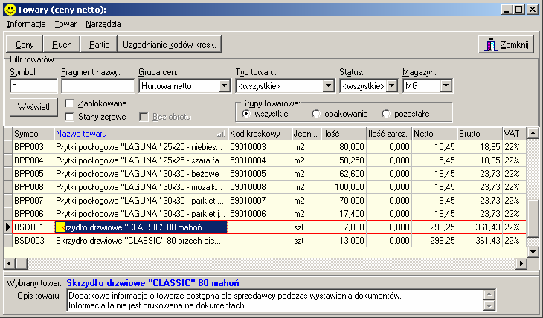The width and height of the screenshot is (543, 318).
Task: Click the Symbol filter input field
Action: tap(33, 85)
